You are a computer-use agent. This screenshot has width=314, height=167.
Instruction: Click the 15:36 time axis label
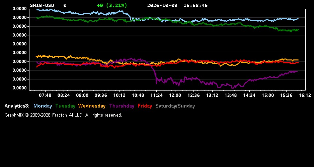pyautogui.click(x=286, y=95)
